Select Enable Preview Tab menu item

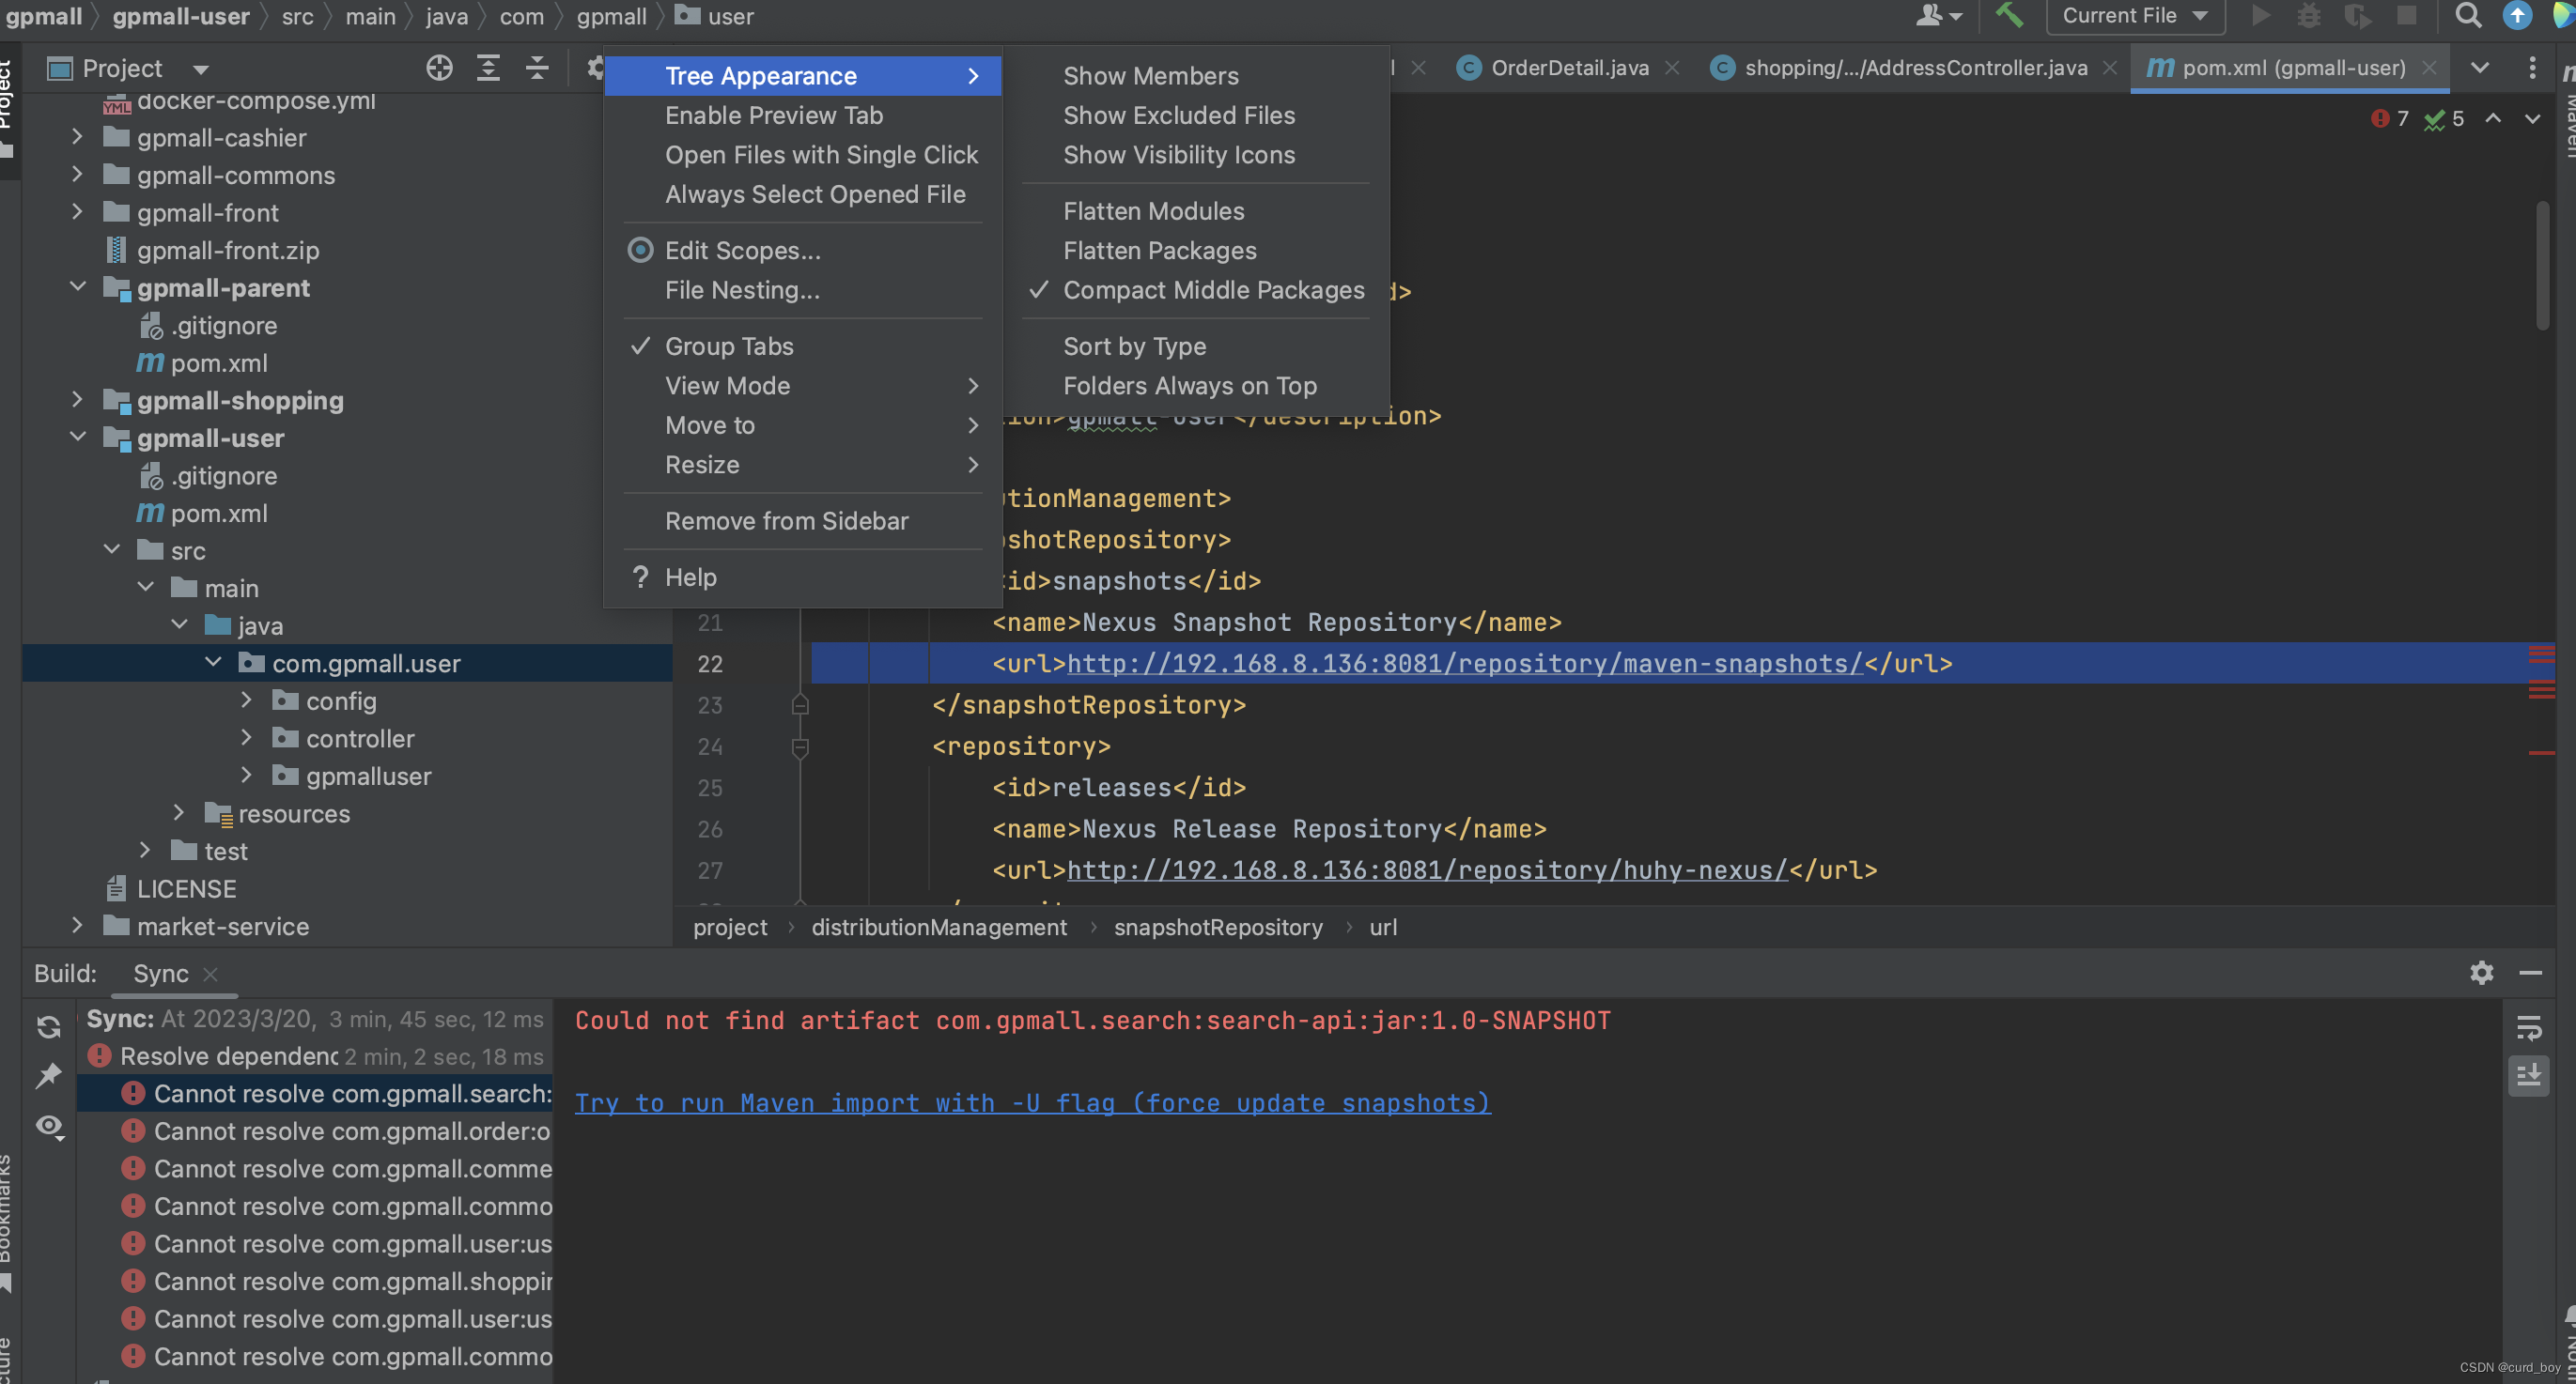pos(803,115)
